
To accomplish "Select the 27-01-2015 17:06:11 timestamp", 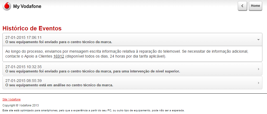I will pos(23,37).
